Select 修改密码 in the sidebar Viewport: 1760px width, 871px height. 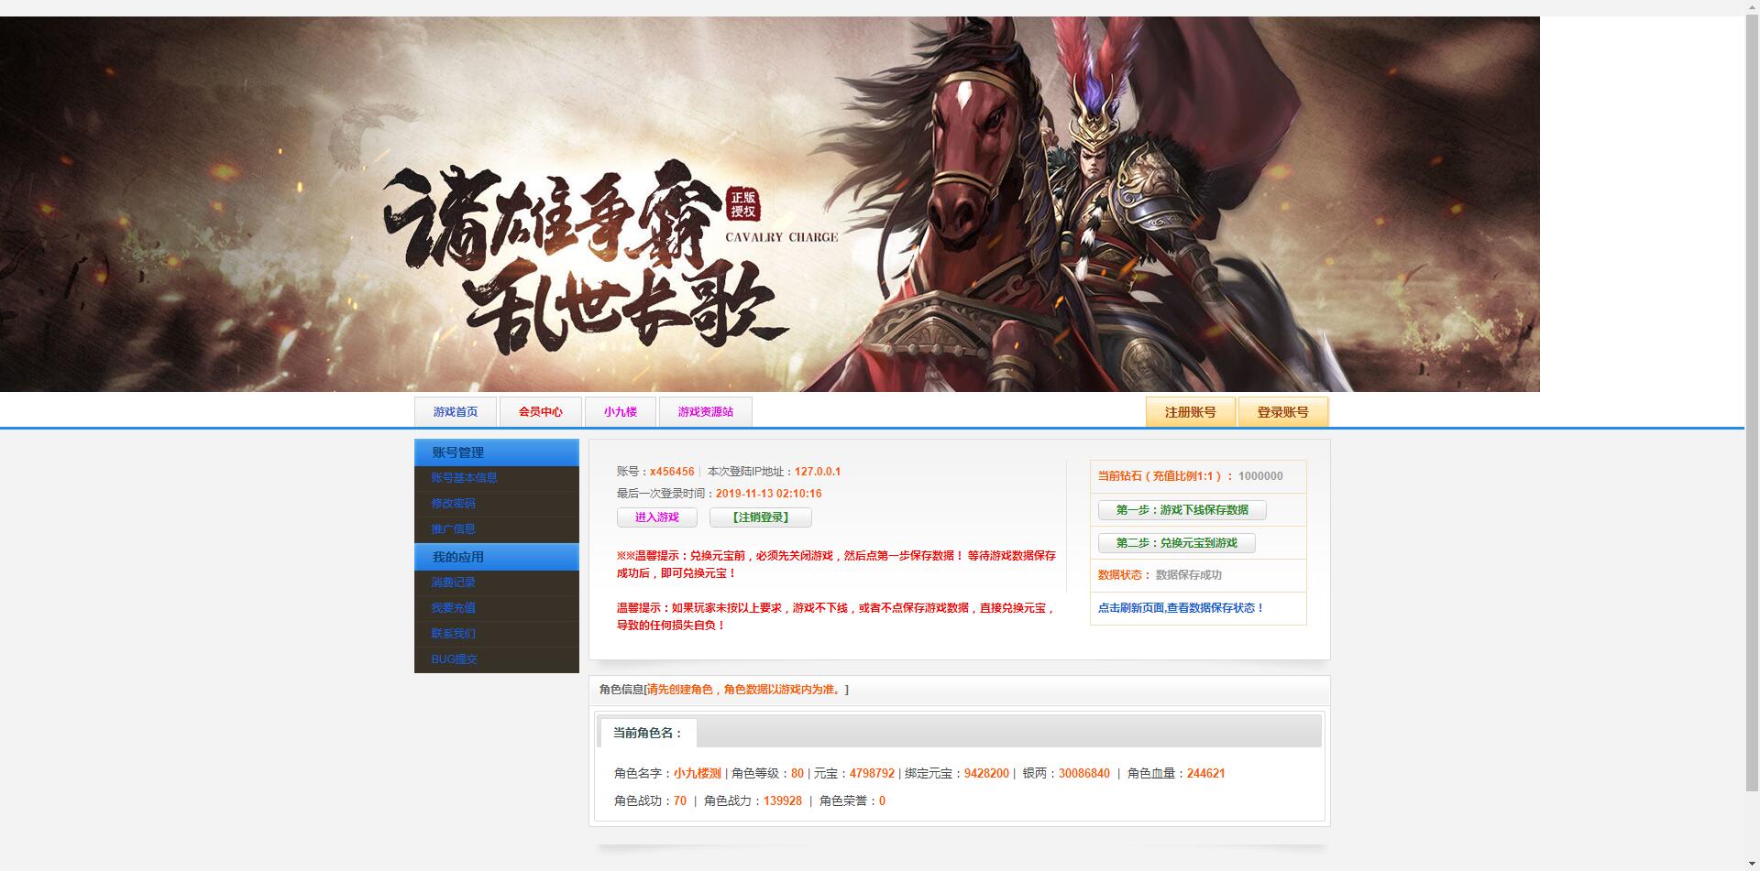point(453,504)
